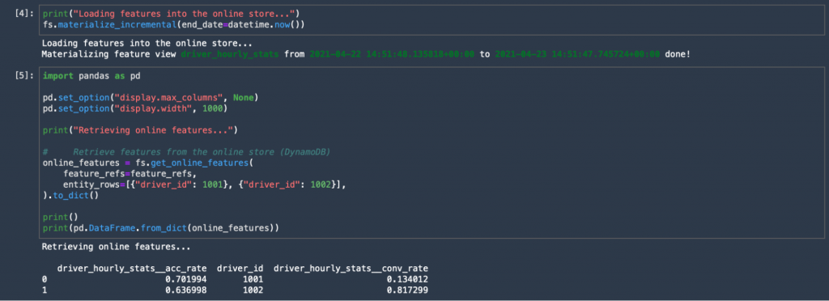Click the Materializing feature view output text
829x301 pixels.
[366, 54]
